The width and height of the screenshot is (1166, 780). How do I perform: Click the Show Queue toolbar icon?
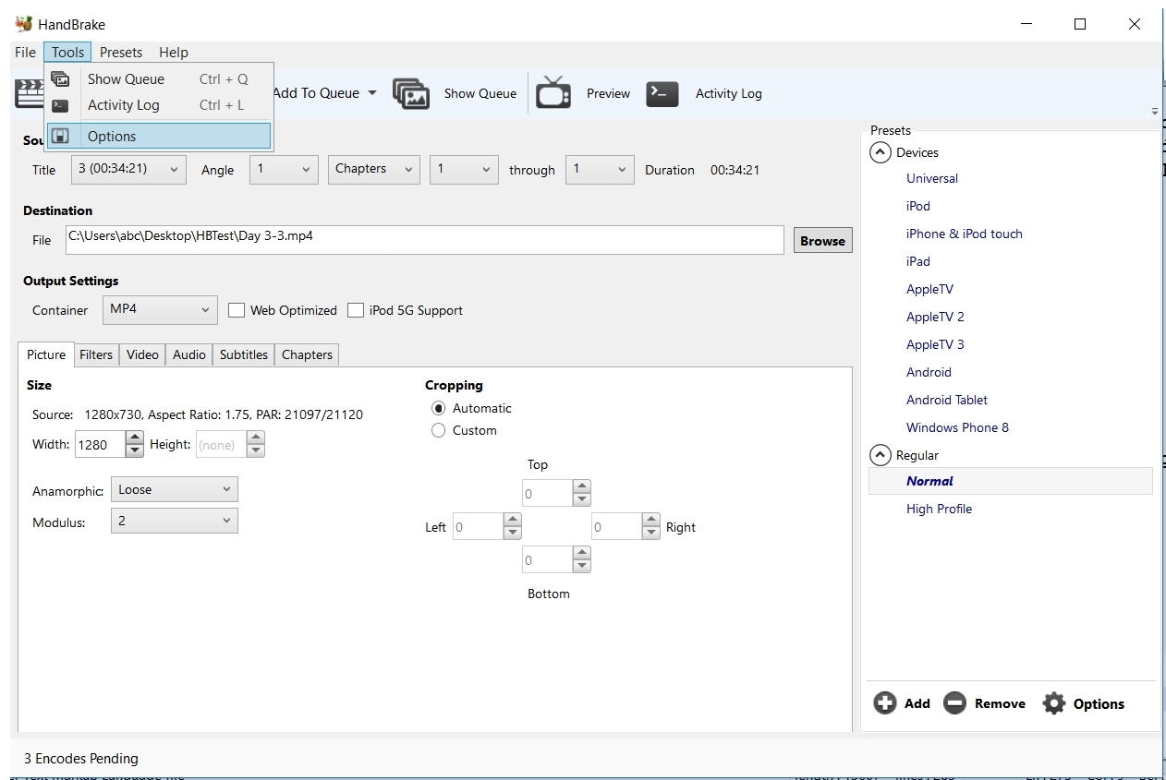tap(411, 93)
